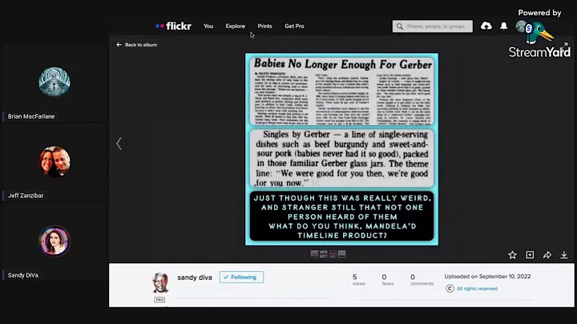Click the Flickr logo

pyautogui.click(x=173, y=26)
